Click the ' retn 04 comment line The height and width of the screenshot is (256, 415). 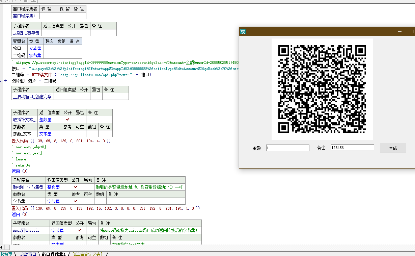21,165
